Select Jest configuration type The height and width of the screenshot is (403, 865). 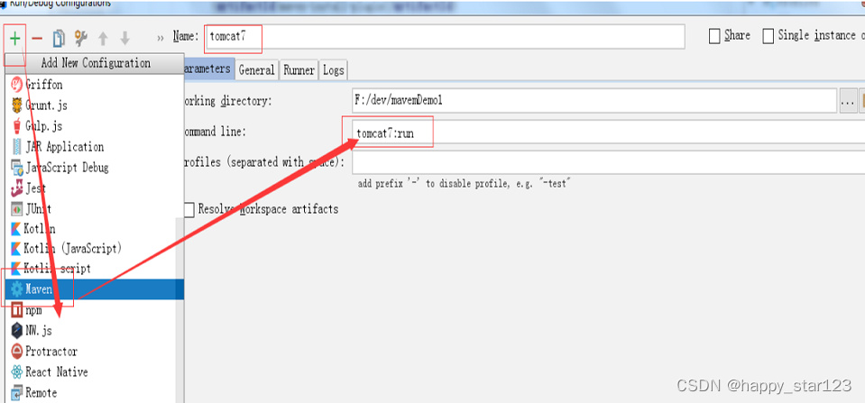coord(94,188)
